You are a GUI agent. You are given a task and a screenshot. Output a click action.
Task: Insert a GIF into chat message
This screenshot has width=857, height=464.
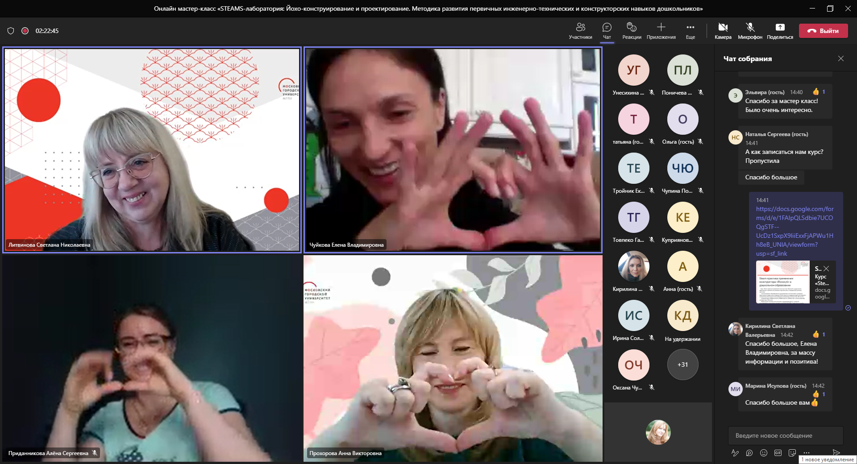[778, 453]
